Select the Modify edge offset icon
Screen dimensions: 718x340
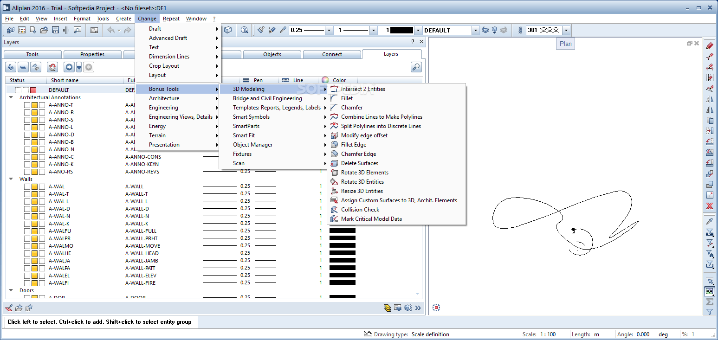pos(334,135)
